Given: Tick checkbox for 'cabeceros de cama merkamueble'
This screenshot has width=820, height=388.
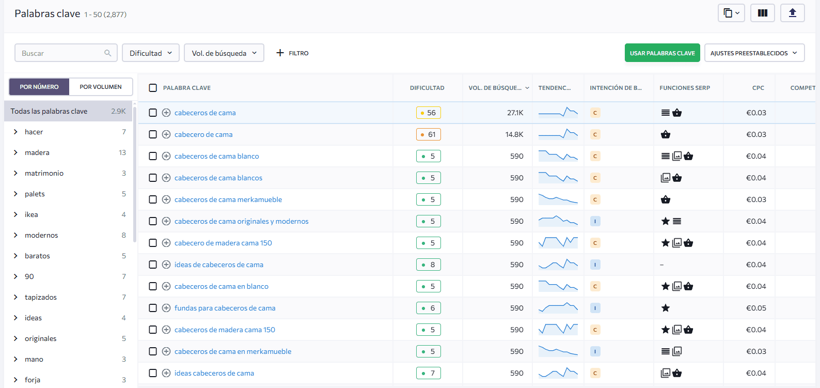Looking at the screenshot, I should [x=153, y=199].
